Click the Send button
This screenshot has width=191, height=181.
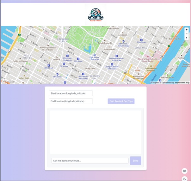click(x=135, y=161)
